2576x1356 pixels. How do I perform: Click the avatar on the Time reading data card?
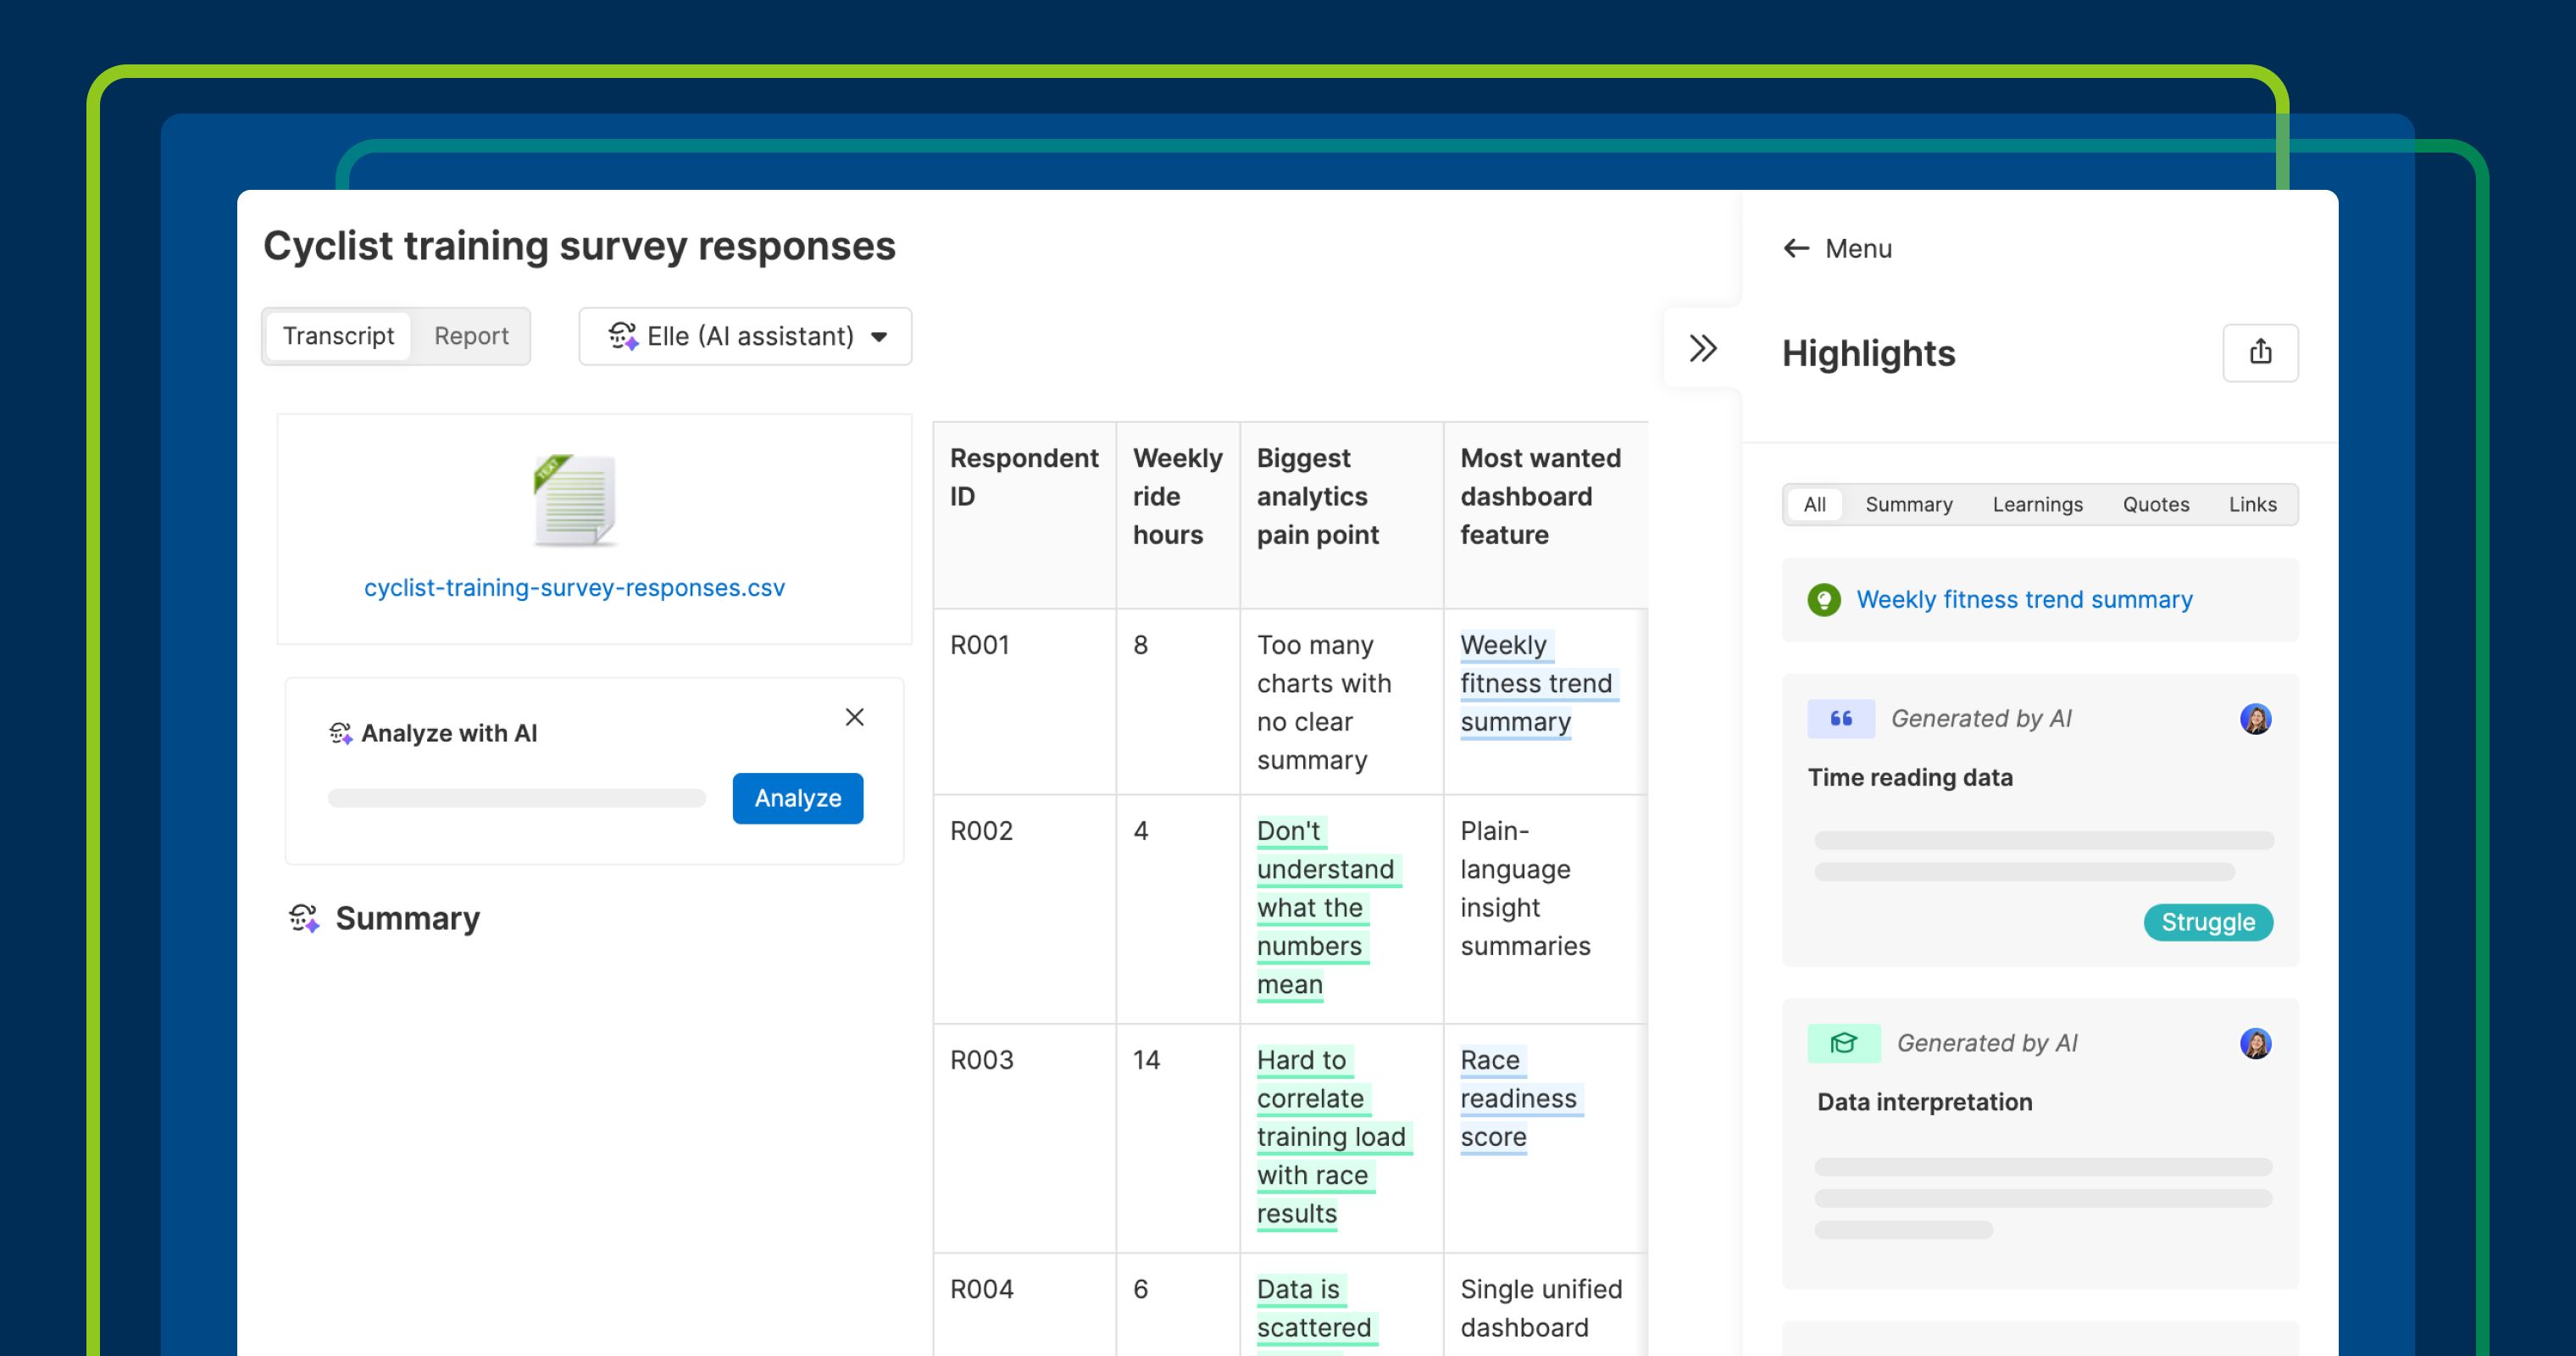(2255, 718)
